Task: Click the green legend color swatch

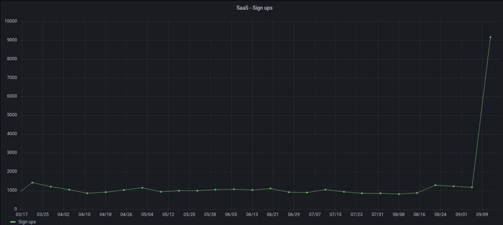Action: pos(13,222)
